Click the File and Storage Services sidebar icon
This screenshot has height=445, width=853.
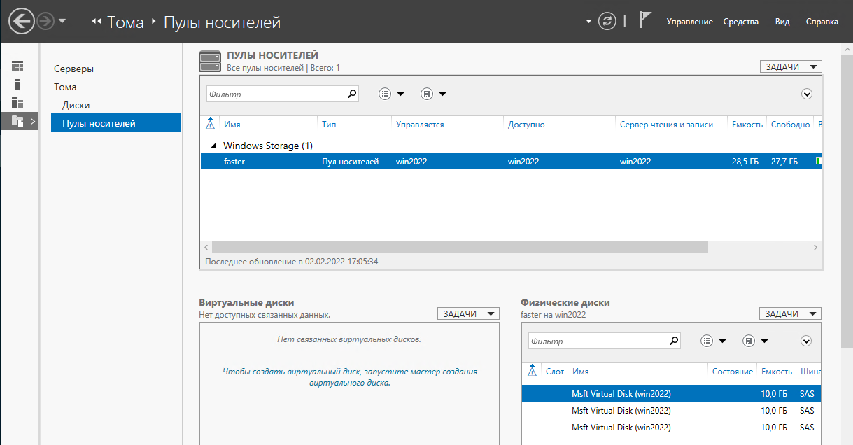17,122
